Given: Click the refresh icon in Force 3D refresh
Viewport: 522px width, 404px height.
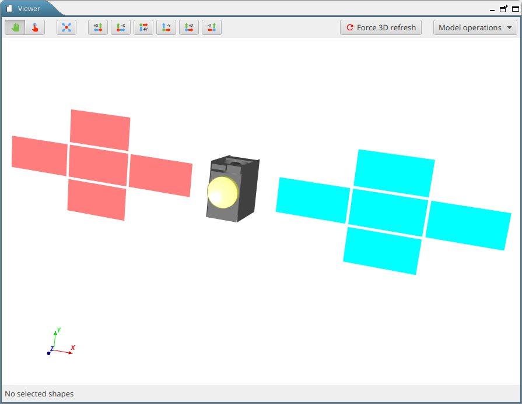Looking at the screenshot, I should [x=349, y=27].
